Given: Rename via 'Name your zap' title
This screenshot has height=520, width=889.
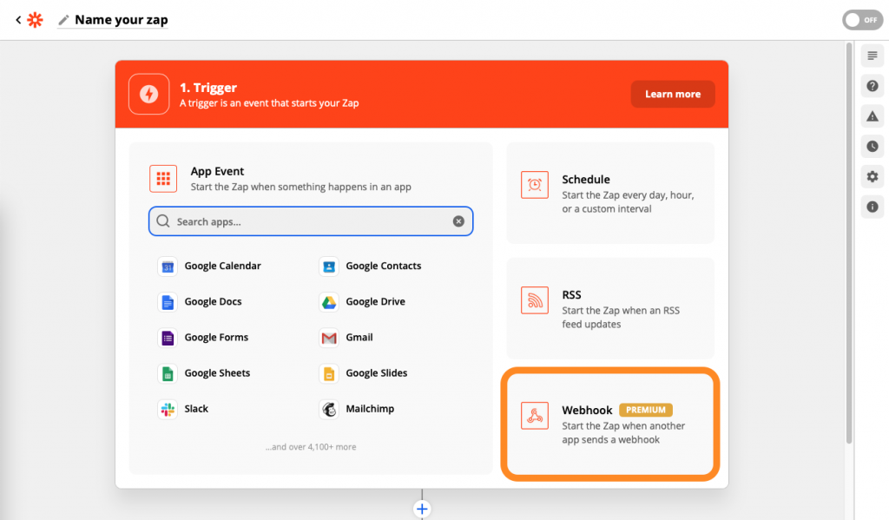Looking at the screenshot, I should 122,20.
